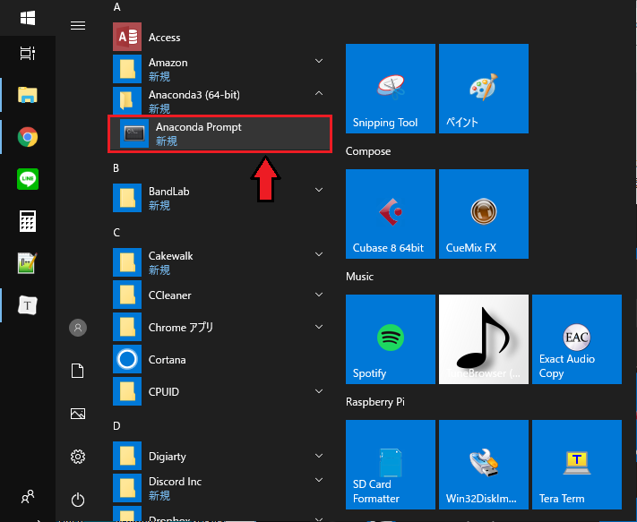Open Task View on the taskbar

[x=28, y=53]
